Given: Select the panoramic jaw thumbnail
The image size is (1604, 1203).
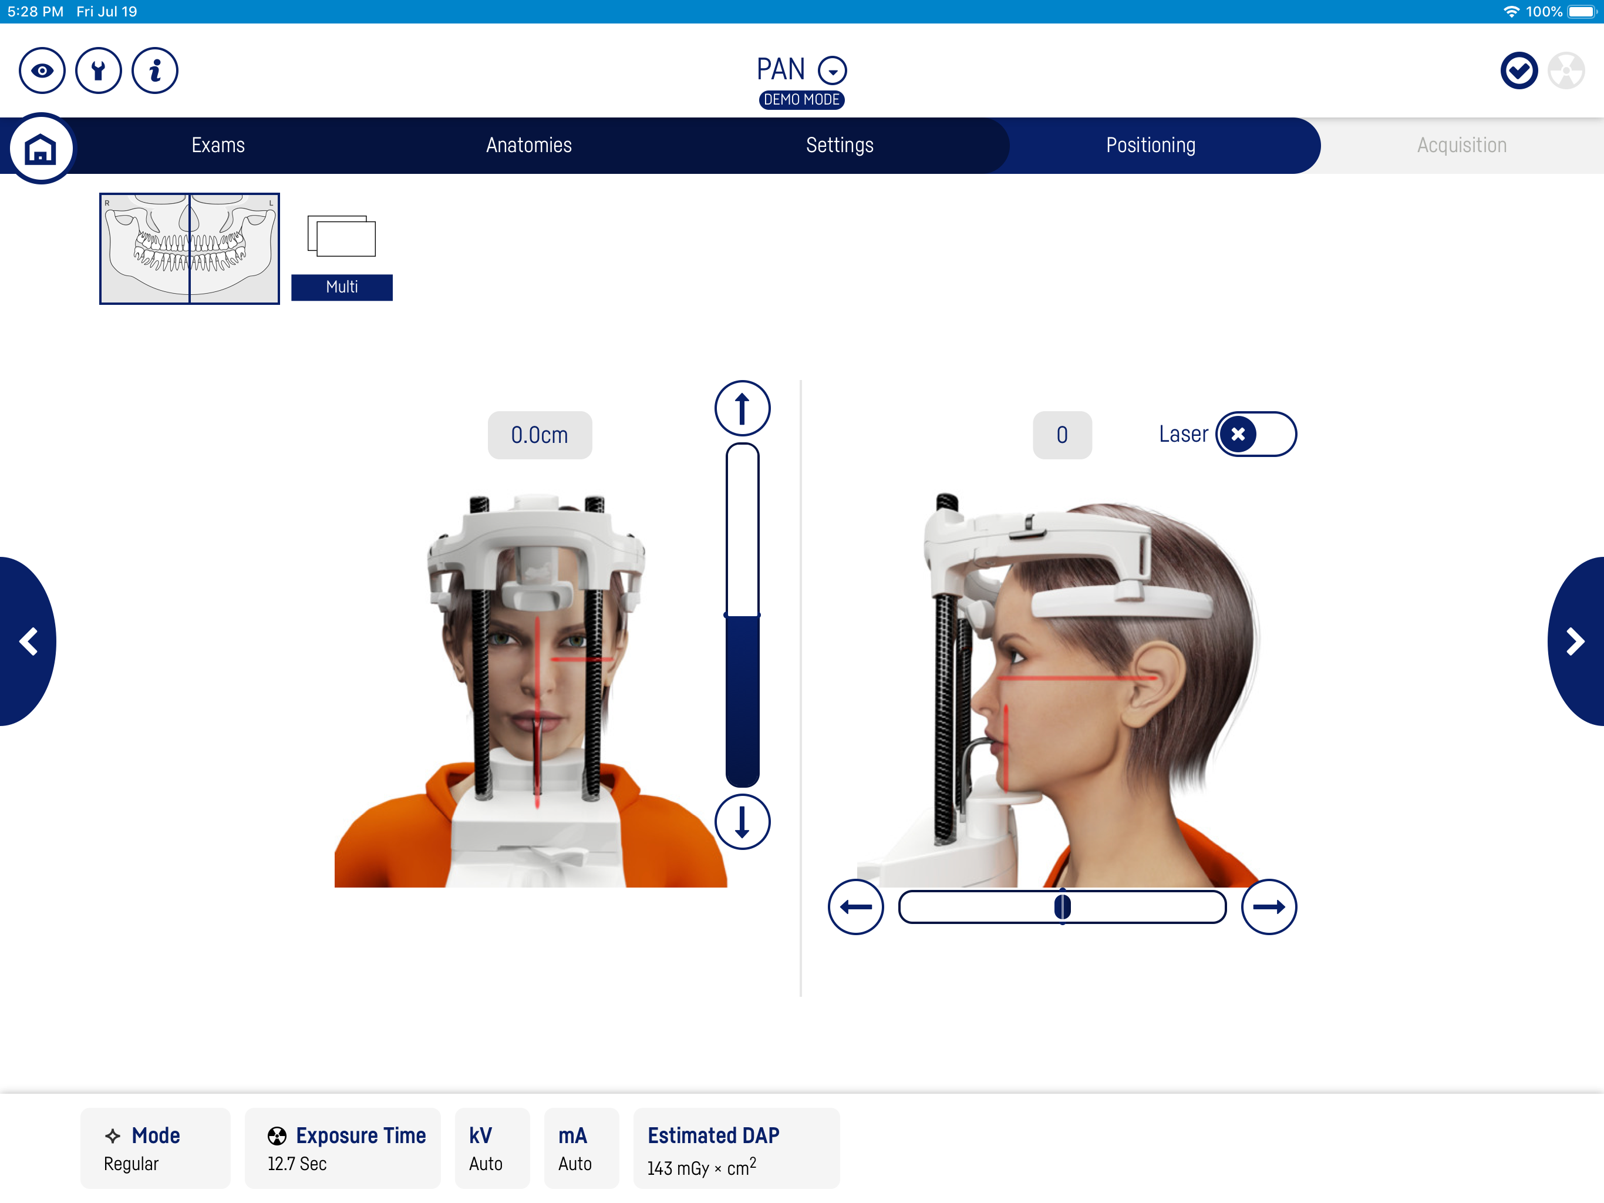Looking at the screenshot, I should click(189, 248).
